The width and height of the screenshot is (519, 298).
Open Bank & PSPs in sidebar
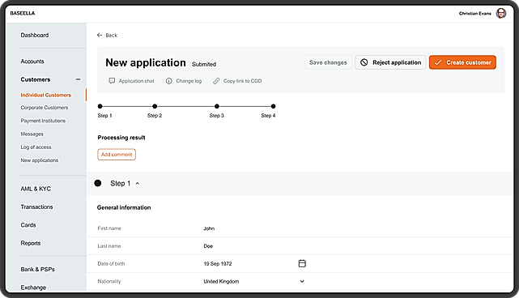(38, 270)
